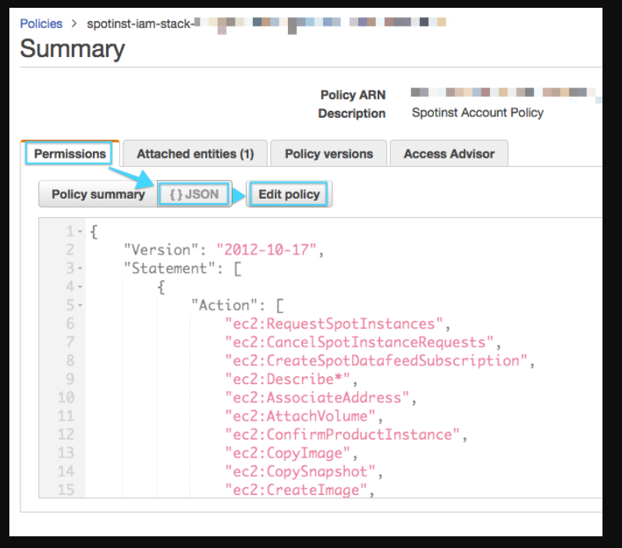Click line number 10 in the gutter
Screen dimensions: 622x548
click(x=66, y=398)
